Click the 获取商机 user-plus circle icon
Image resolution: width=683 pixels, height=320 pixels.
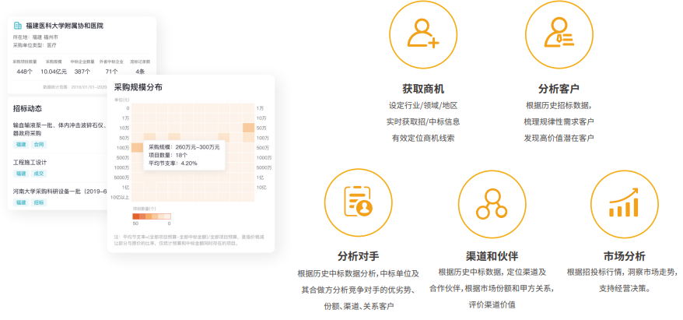[x=423, y=34]
